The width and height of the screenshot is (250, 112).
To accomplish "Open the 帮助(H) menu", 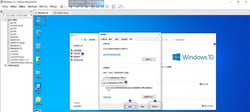I will (x=53, y=7).
